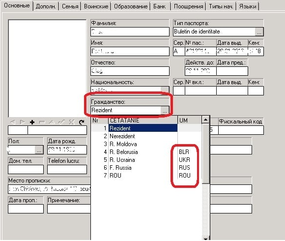
Task: Open the Воинские tab
Action: (96, 6)
